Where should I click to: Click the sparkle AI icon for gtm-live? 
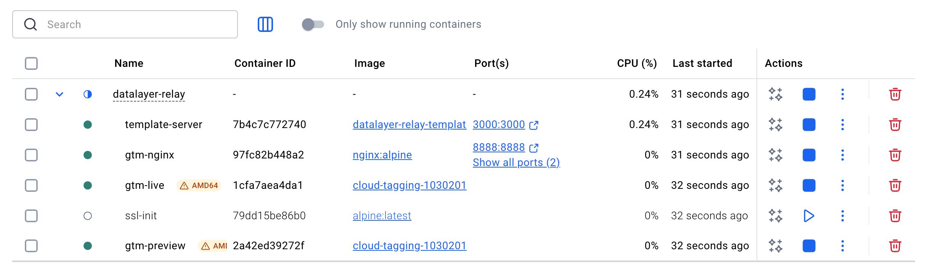coord(775,185)
